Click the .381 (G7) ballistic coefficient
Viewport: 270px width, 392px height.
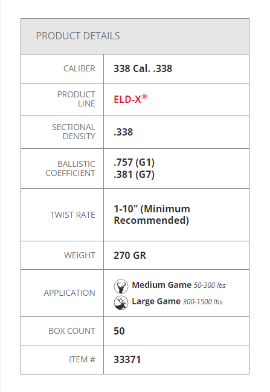[x=134, y=174]
